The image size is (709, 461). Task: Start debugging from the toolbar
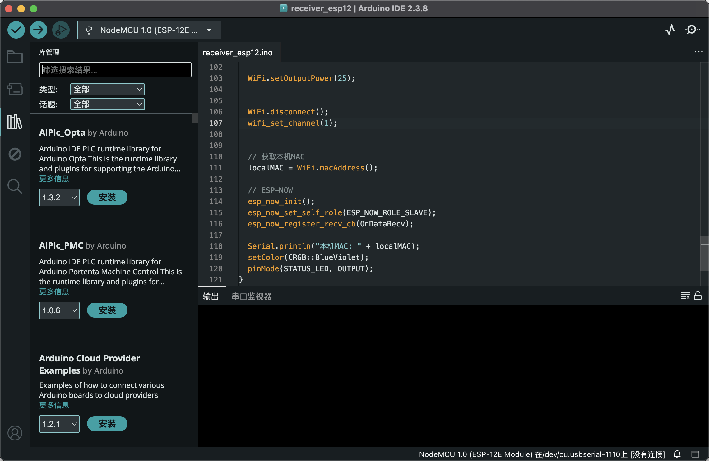tap(61, 30)
